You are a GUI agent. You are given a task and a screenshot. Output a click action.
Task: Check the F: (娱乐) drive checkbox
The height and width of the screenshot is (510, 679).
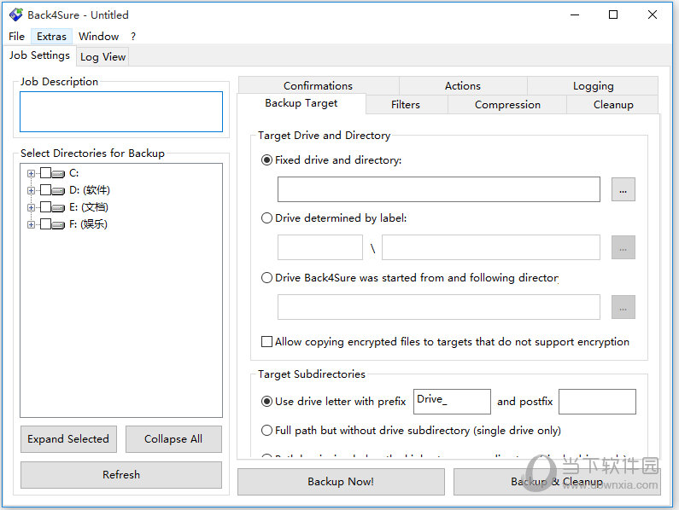[45, 224]
